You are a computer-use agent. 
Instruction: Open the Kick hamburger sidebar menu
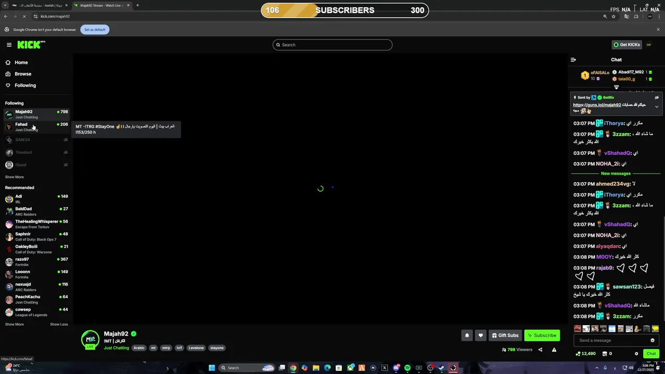click(9, 45)
